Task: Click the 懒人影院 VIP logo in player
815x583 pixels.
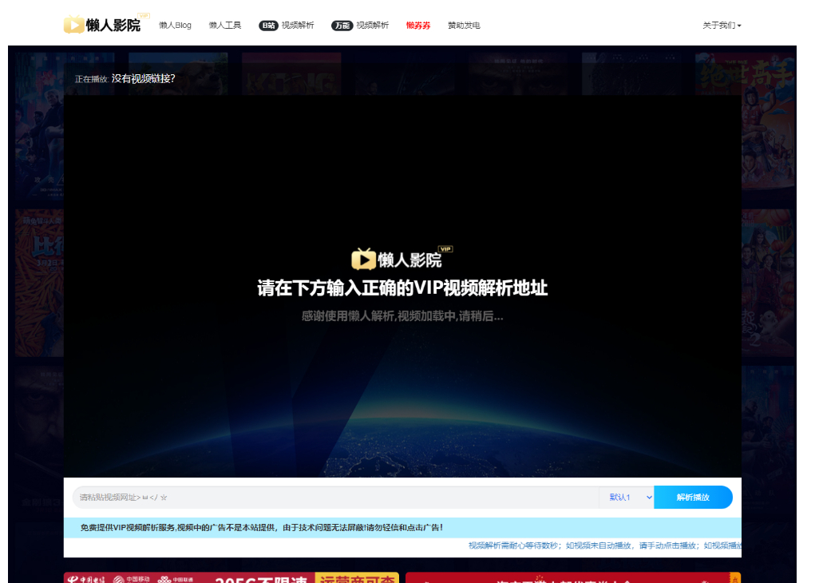Action: tap(402, 259)
